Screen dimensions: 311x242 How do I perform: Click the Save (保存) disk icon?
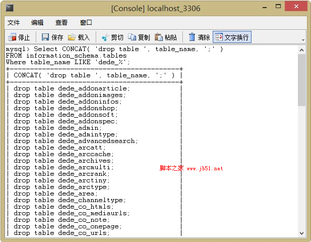pyautogui.click(x=45, y=37)
